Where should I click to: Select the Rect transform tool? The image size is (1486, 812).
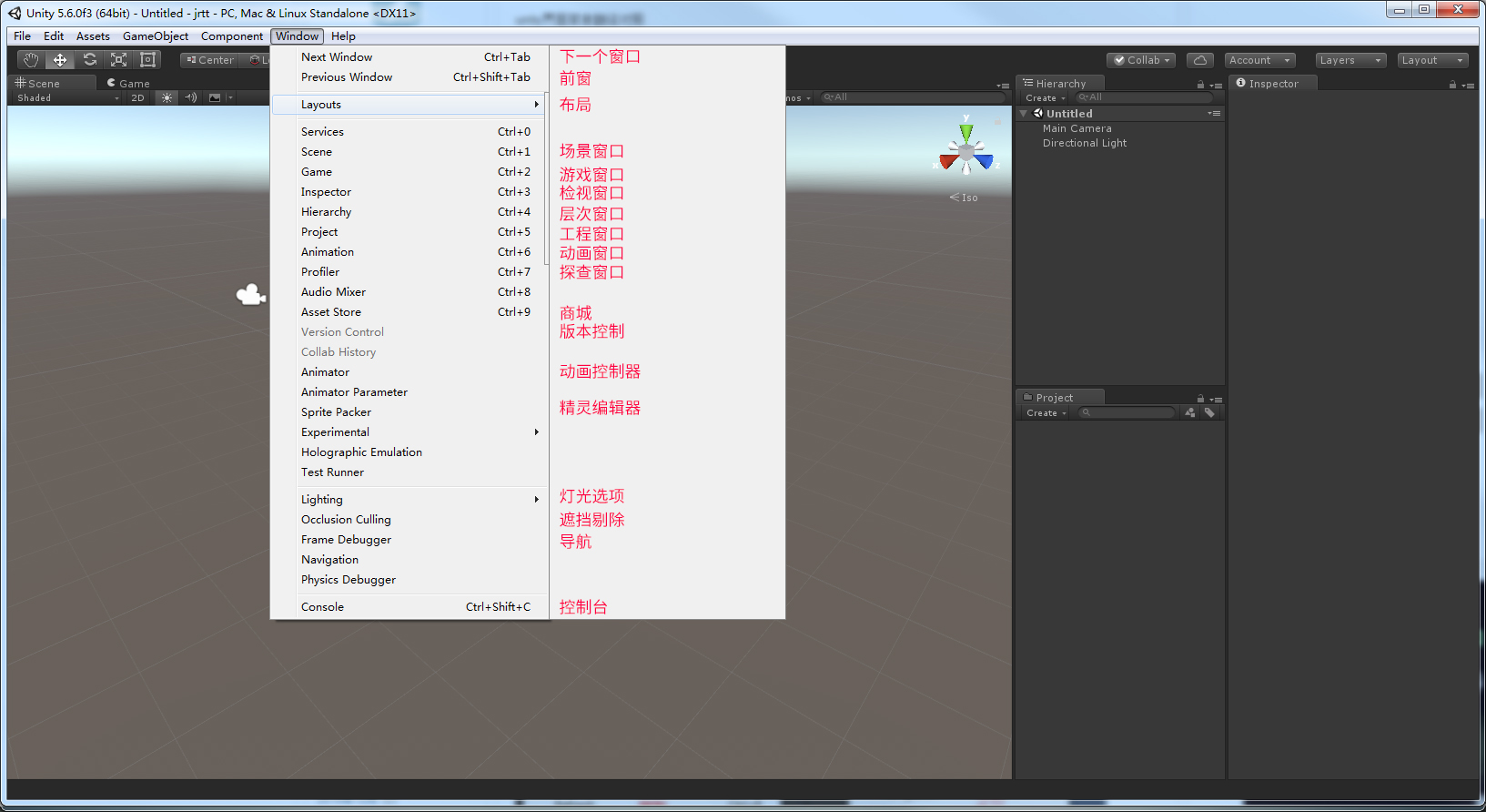point(147,60)
